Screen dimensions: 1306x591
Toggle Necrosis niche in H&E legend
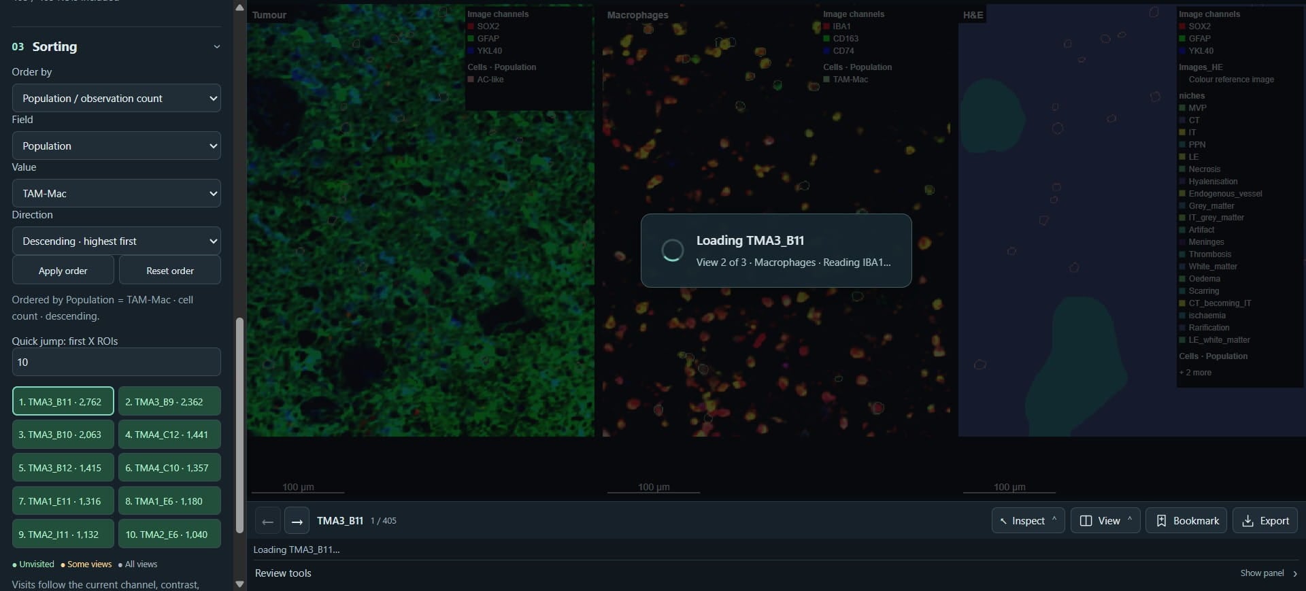(x=1200, y=169)
